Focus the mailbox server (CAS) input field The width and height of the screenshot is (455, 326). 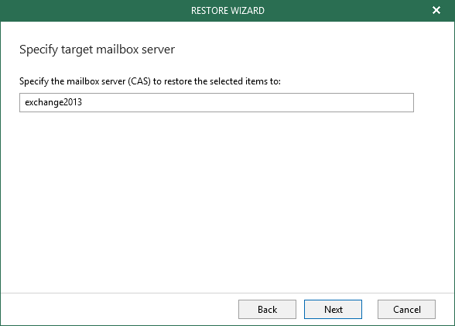(217, 102)
